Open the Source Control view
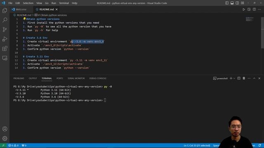Screen dimensions: 264x148 [x=5, y=30]
